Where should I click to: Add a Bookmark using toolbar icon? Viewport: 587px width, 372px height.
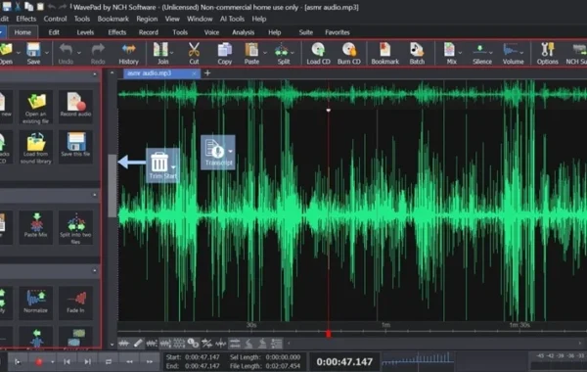[x=384, y=53]
